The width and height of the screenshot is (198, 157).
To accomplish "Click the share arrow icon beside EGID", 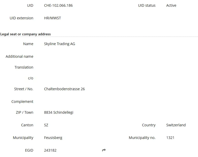I will 104,150.
